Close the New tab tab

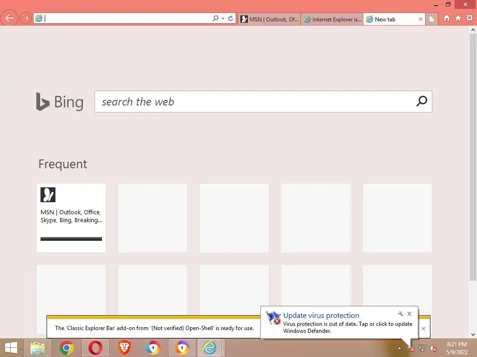(x=421, y=19)
